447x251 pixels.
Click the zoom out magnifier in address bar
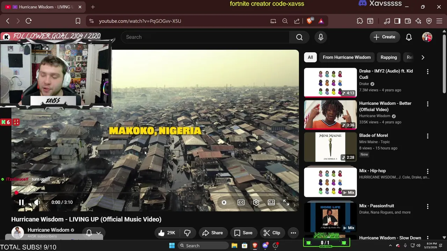[285, 21]
